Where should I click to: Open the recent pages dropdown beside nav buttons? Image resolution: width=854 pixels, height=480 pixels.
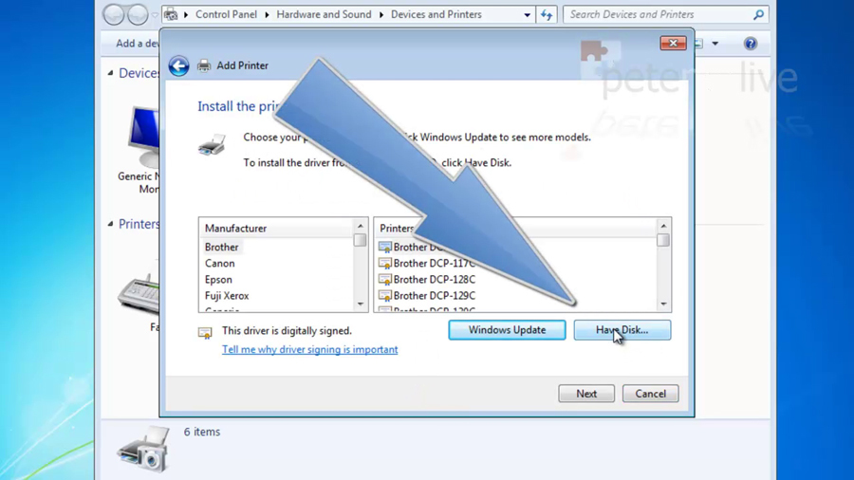click(x=155, y=15)
